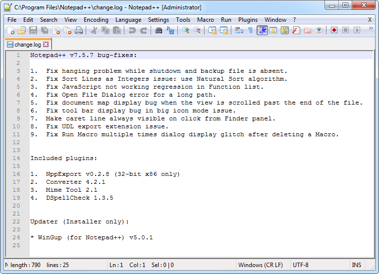Image resolution: width=379 pixels, height=274 pixels.
Task: Click the Print icon
Action: 79,30
